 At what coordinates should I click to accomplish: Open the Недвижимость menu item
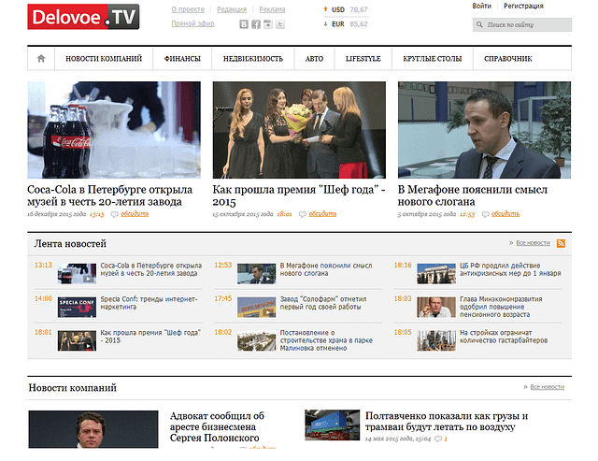pyautogui.click(x=253, y=58)
